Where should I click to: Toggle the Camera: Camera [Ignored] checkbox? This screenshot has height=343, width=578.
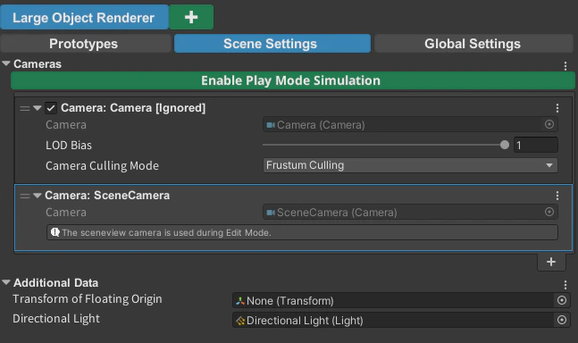(51, 108)
